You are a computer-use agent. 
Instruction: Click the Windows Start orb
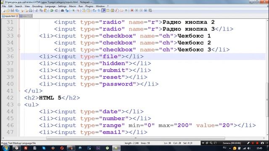click(6, 148)
